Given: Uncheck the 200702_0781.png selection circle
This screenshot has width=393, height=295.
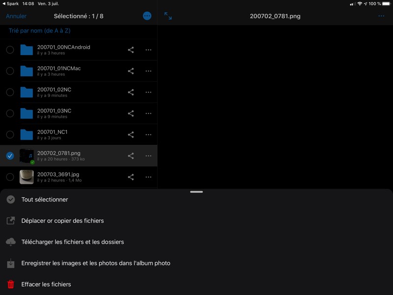Looking at the screenshot, I should pos(10,156).
